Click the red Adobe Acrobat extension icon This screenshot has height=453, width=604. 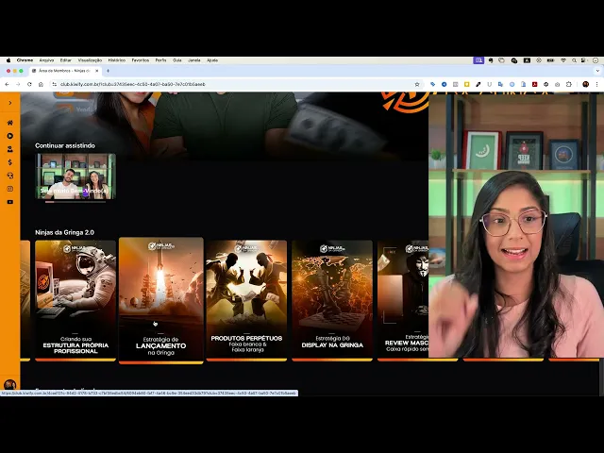535,84
